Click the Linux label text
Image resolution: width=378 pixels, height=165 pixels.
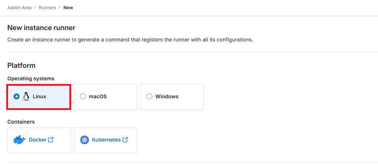(39, 96)
